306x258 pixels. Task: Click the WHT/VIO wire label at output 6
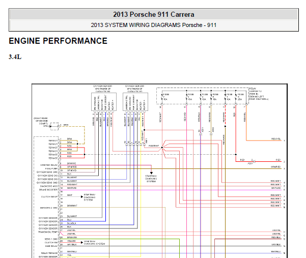click(x=276, y=188)
